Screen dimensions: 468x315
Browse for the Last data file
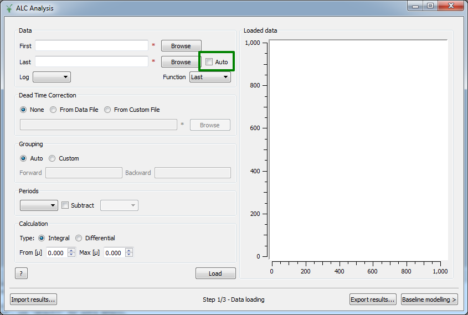click(181, 62)
